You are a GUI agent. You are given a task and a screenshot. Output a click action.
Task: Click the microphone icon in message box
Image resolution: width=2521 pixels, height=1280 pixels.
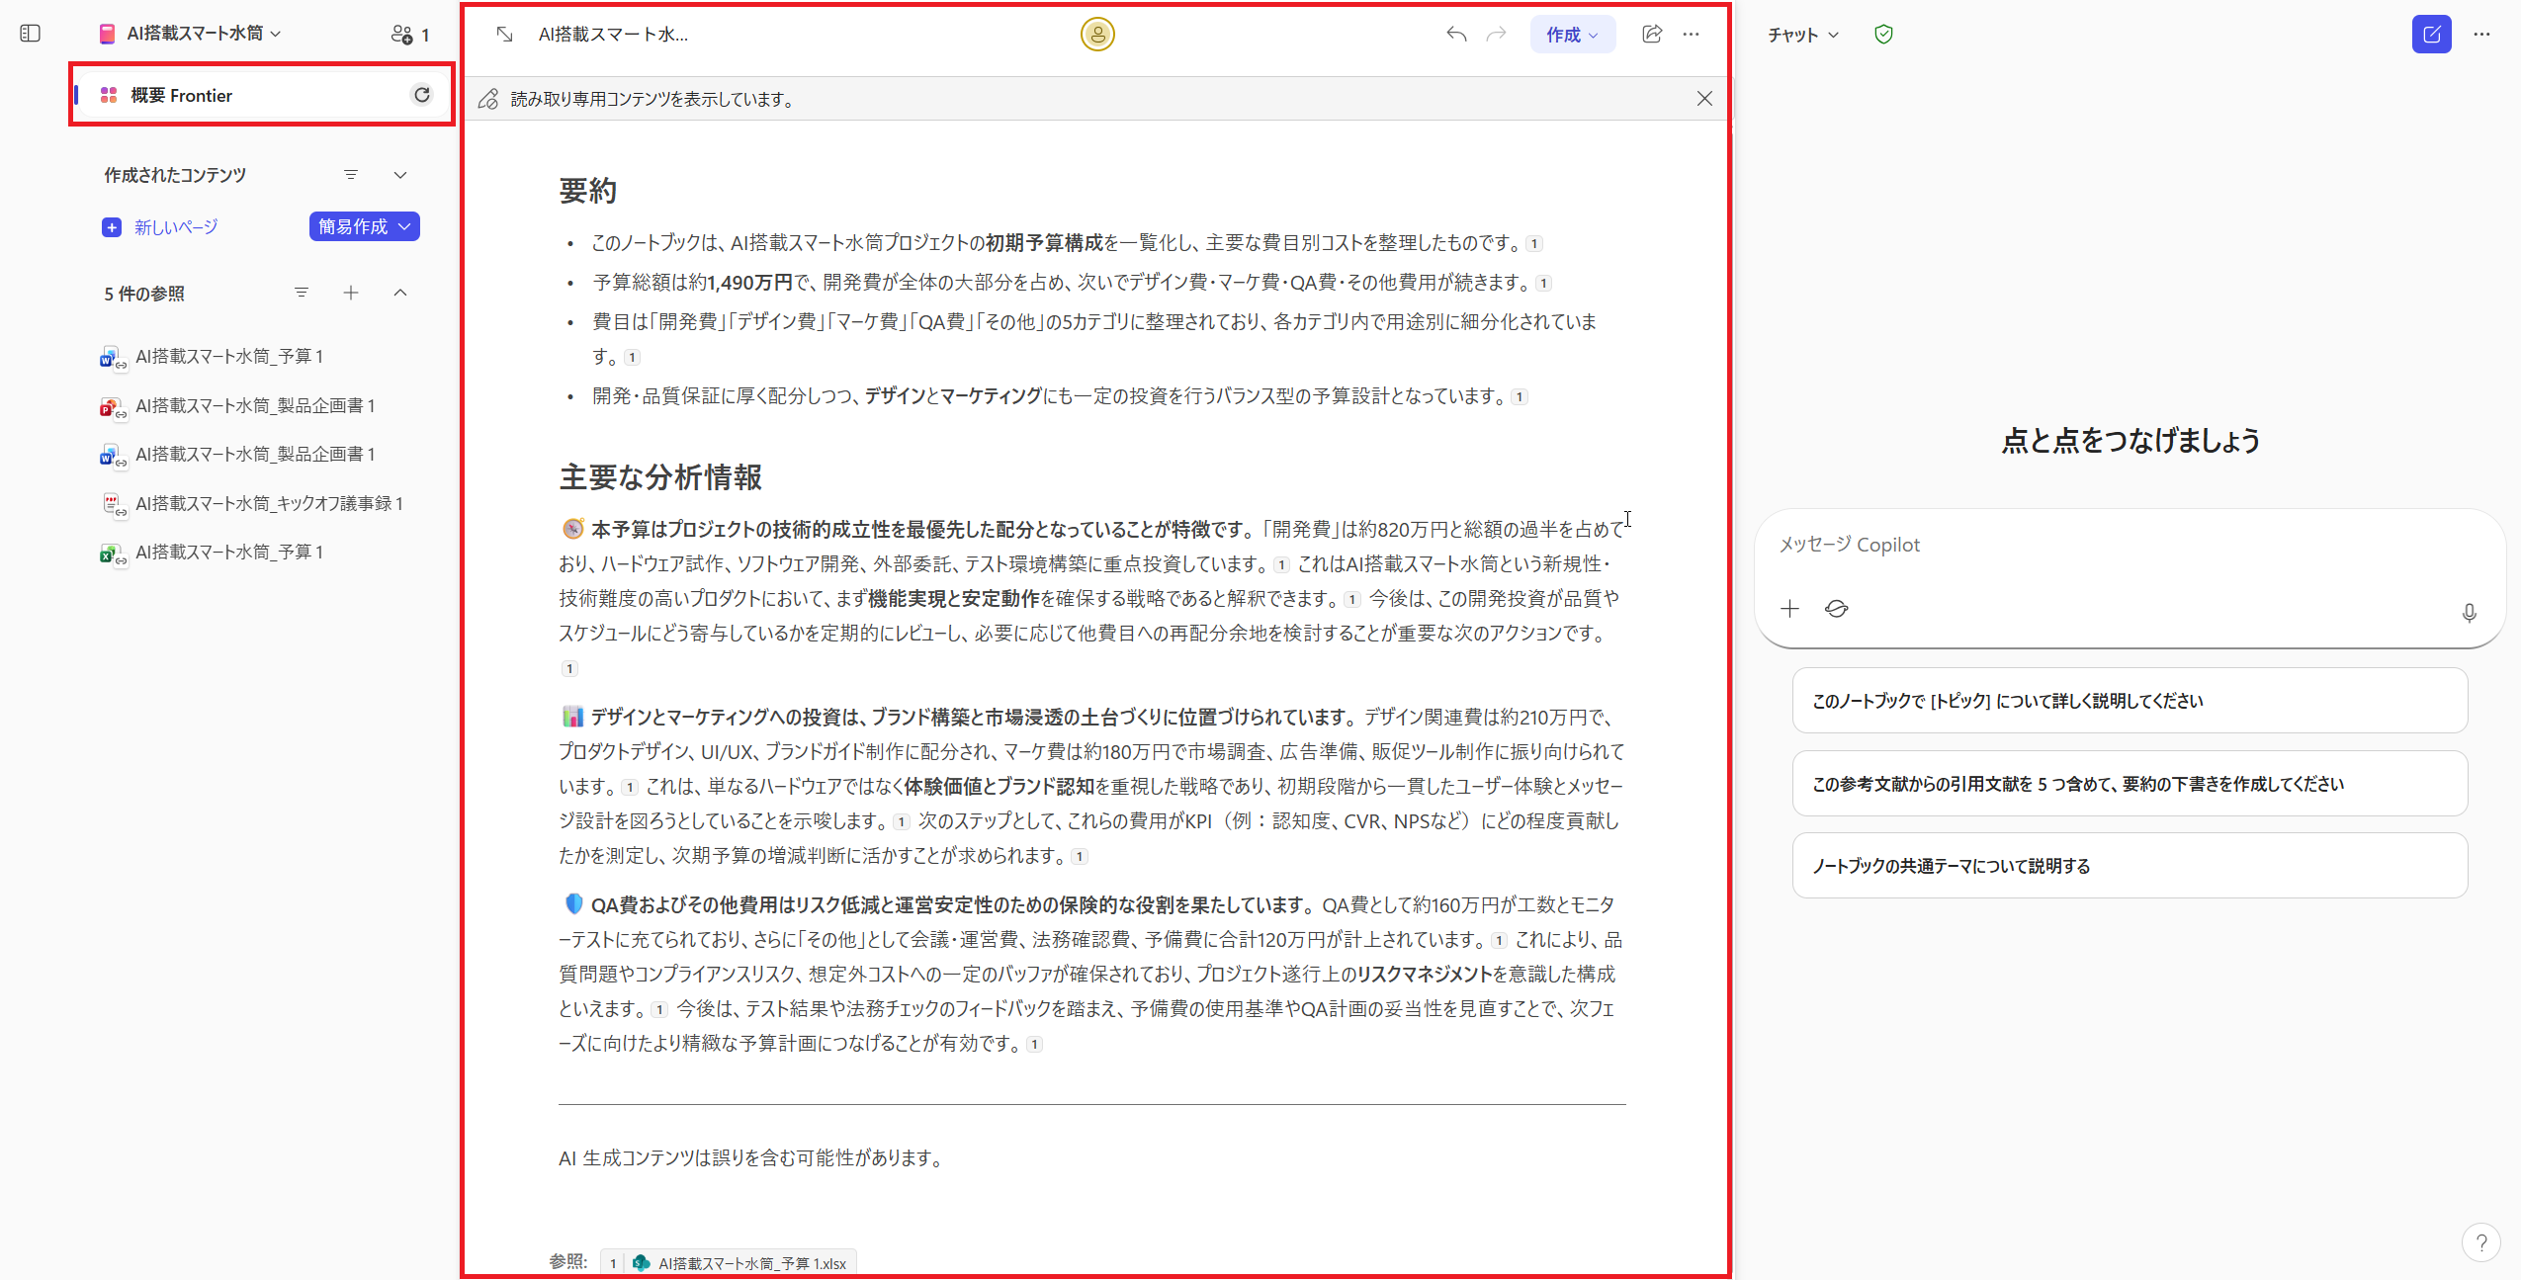pos(2469,613)
